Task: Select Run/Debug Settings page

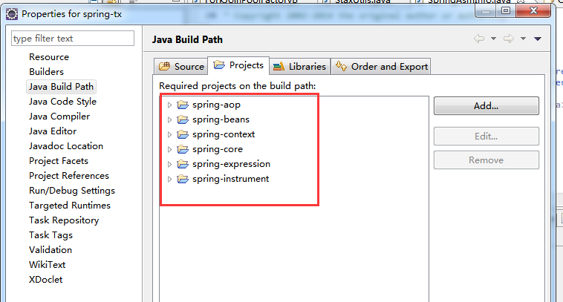Action: pos(72,191)
